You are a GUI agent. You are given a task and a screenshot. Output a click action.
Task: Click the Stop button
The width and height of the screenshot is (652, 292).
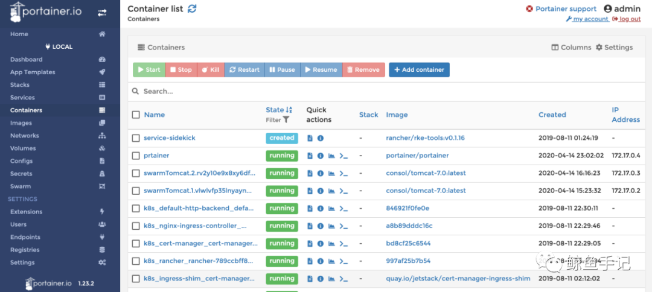click(181, 70)
